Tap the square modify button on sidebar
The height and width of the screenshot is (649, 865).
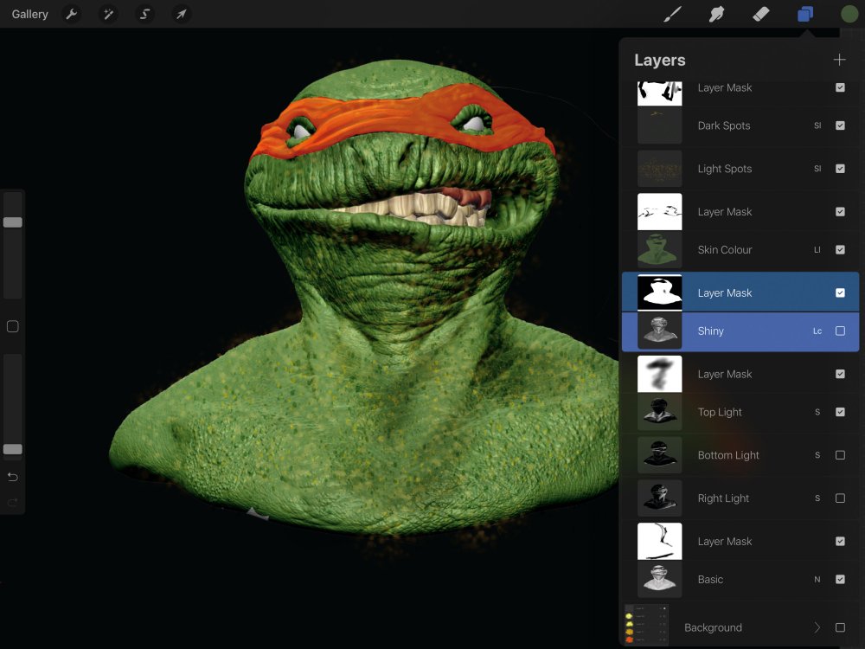(13, 326)
